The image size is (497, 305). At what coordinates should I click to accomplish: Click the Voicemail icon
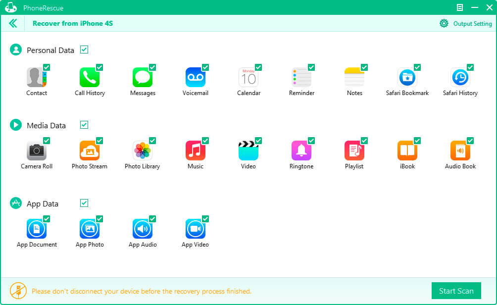tap(195, 77)
